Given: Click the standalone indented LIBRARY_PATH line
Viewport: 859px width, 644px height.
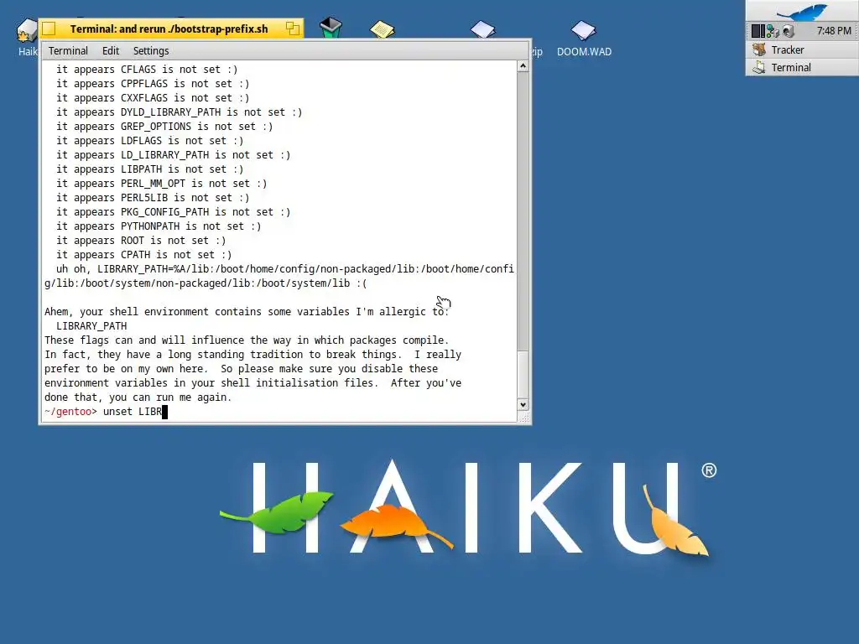Looking at the screenshot, I should click(91, 326).
